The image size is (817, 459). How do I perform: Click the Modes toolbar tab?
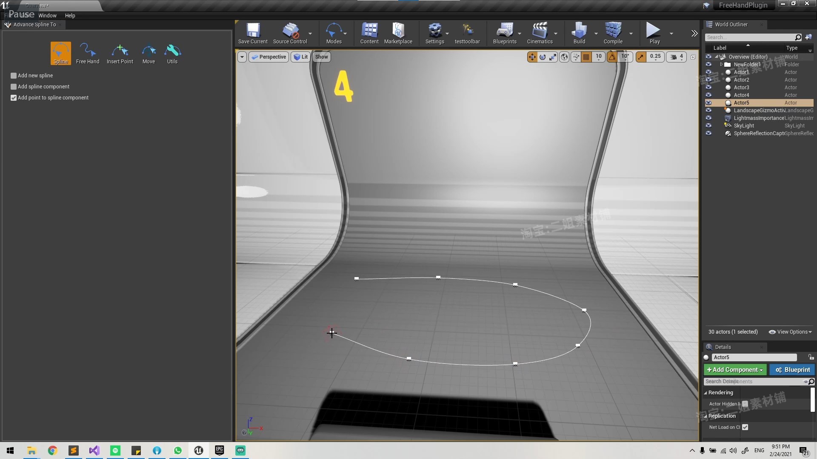(x=334, y=32)
